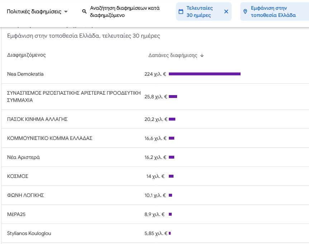Click the 25,8 χιλ. € spend value

pyautogui.click(x=156, y=97)
